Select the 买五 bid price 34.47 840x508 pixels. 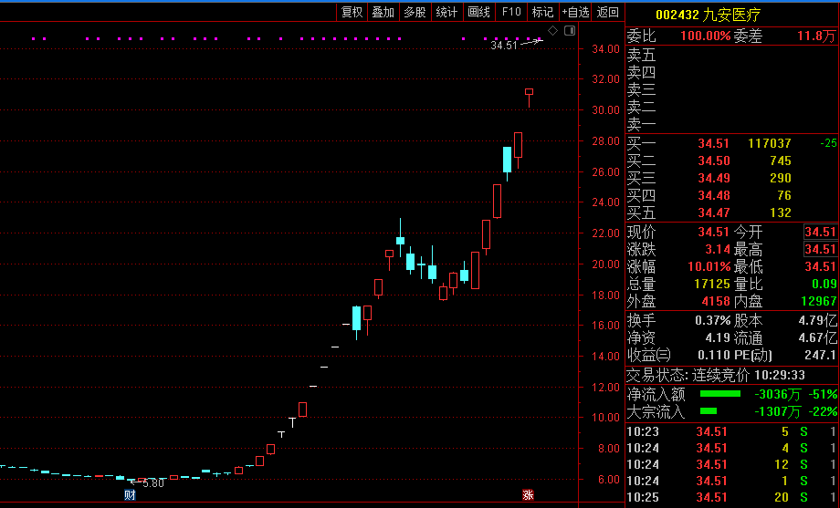(714, 213)
